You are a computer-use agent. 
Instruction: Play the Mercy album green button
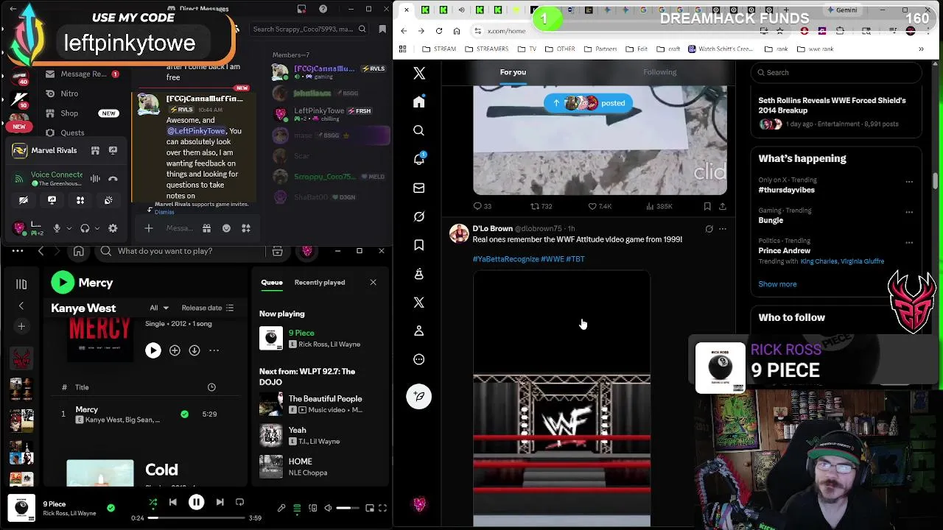point(63,283)
